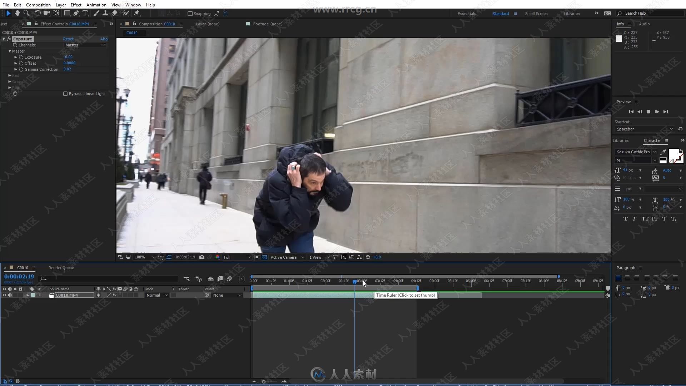Switch to the Essentials workspace
686x386 pixels.
tap(467, 14)
